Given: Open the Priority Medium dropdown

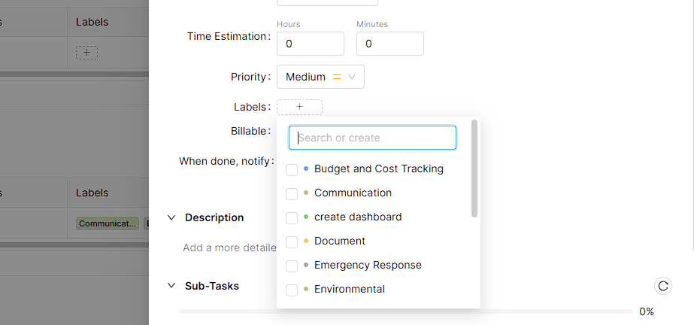Looking at the screenshot, I should pyautogui.click(x=320, y=77).
